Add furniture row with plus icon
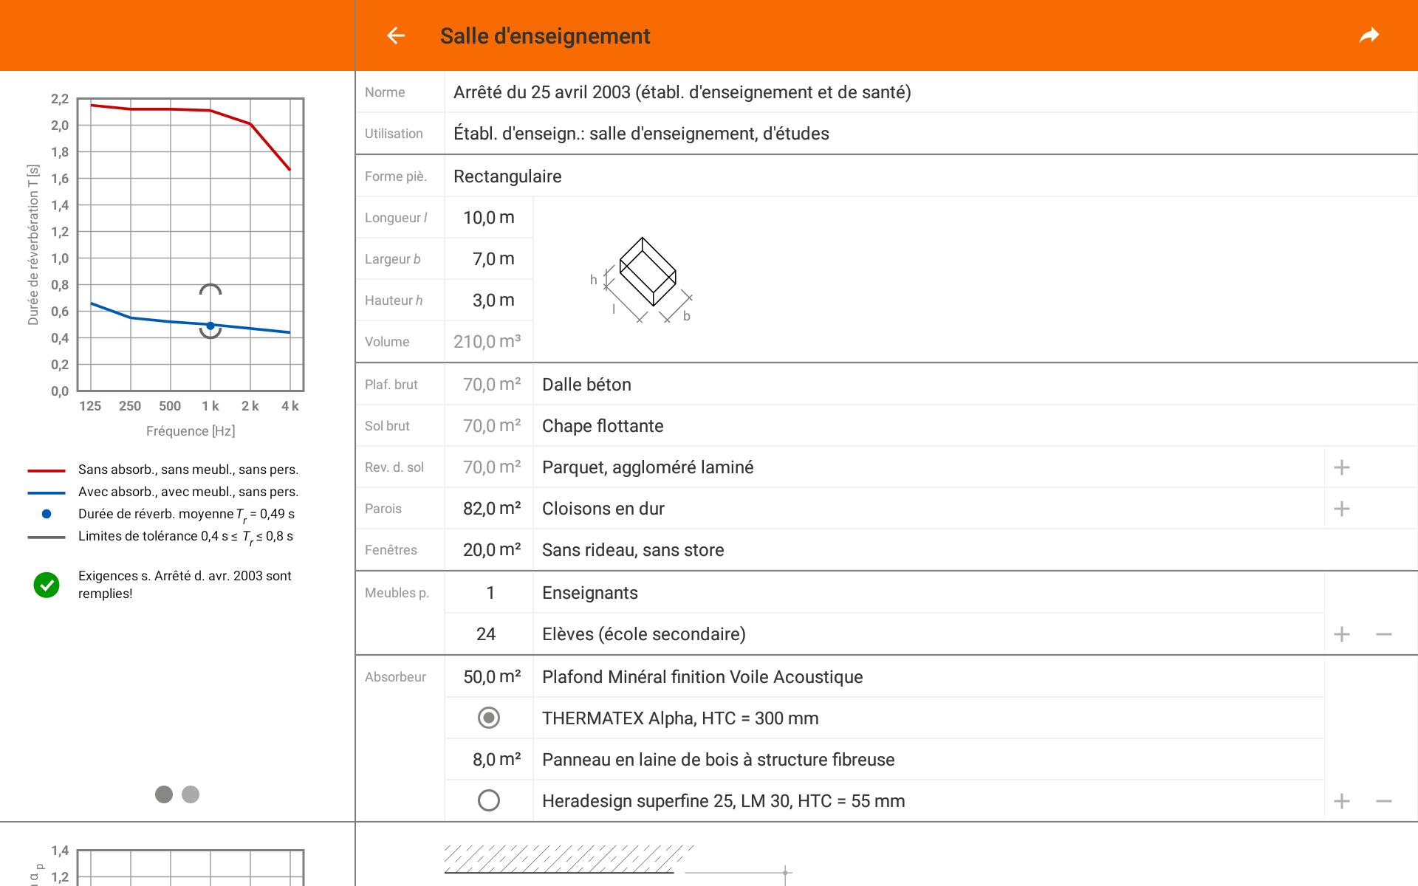 pos(1341,634)
